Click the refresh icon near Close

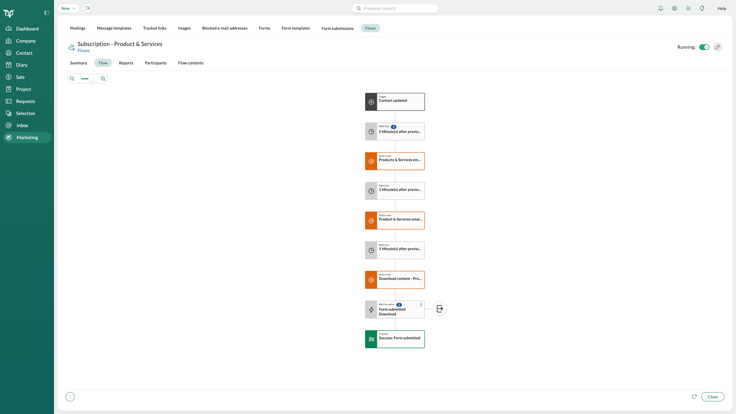[694, 397]
